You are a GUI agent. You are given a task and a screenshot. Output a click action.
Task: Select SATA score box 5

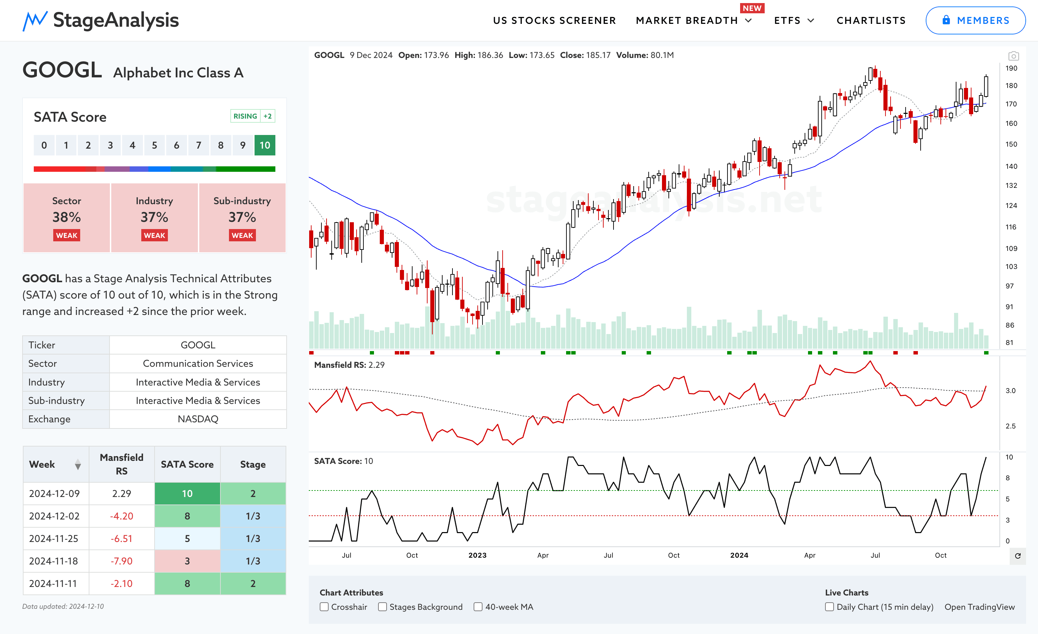(154, 145)
